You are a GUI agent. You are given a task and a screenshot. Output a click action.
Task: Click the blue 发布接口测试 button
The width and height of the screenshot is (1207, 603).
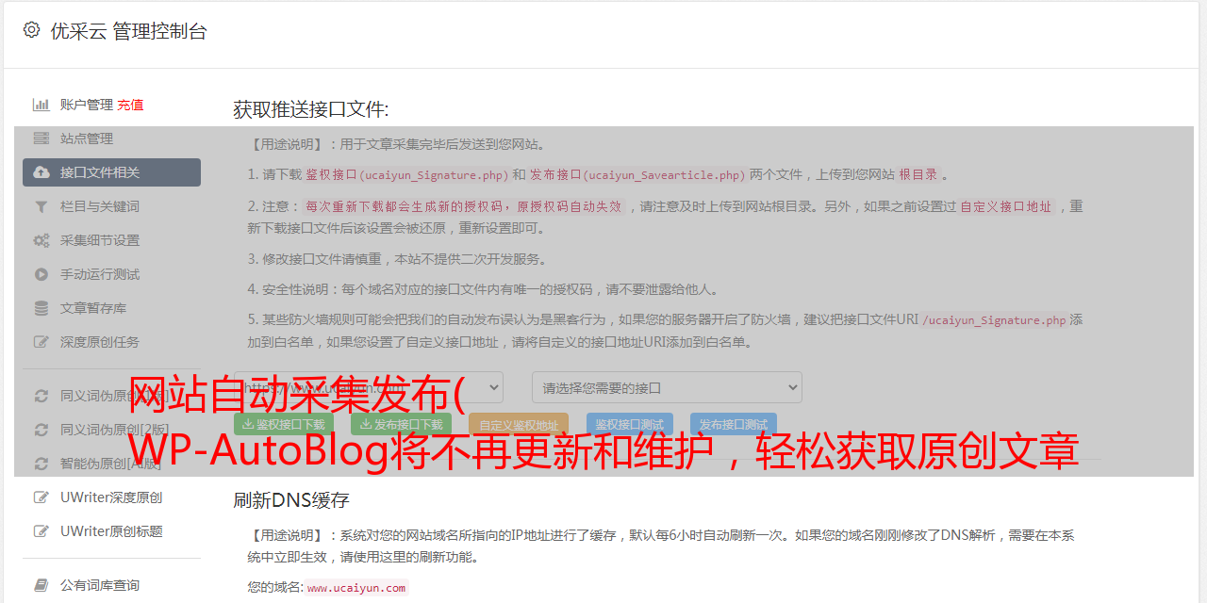pos(734,425)
